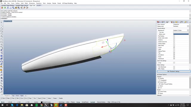Uncheck the Curves display checkbox

tap(174, 47)
